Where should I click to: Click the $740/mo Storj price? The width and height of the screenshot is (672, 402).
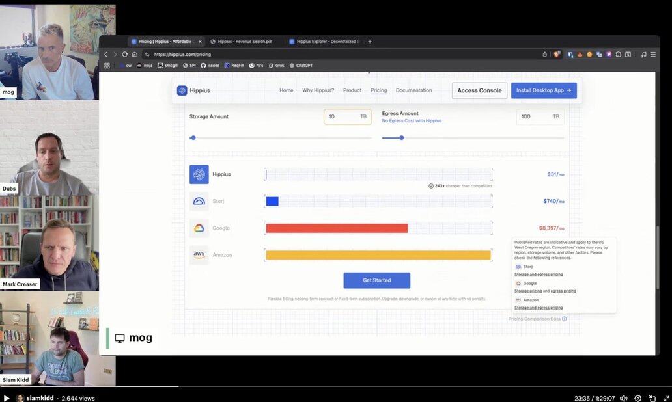[x=553, y=201]
